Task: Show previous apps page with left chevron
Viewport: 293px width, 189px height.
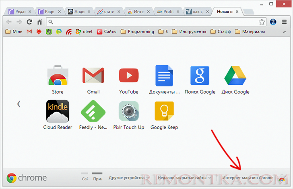Action: pos(19,104)
